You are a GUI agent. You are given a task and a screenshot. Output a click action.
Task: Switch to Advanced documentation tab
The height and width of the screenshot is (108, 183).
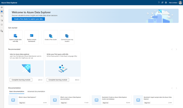click(36, 92)
